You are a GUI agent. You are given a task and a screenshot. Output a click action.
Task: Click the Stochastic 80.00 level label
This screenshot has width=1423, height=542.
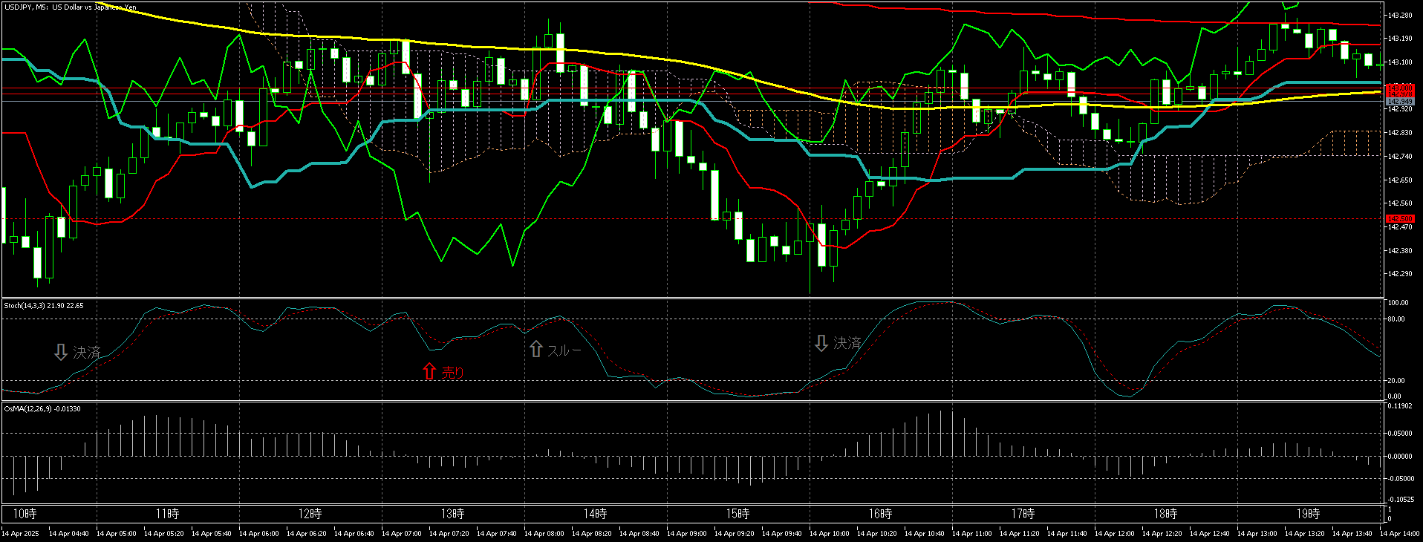pos(1396,319)
